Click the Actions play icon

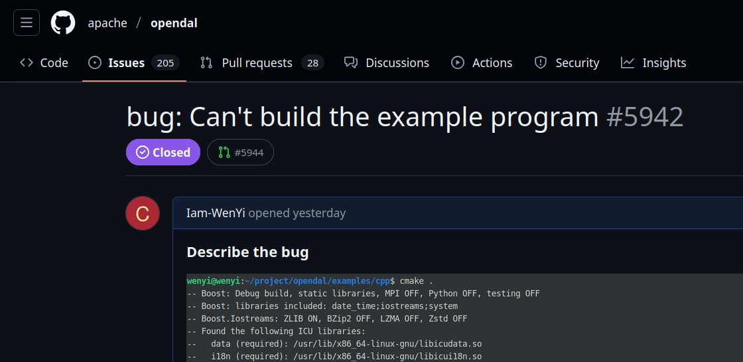(x=458, y=62)
